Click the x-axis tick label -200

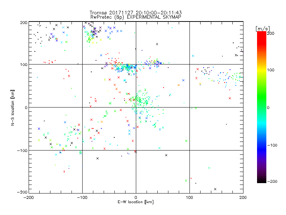pyautogui.click(x=29, y=198)
